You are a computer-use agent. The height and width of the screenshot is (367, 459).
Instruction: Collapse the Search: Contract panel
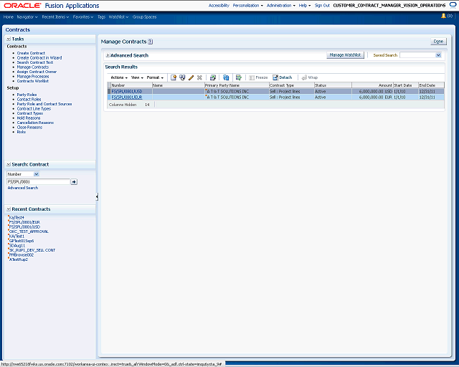point(9,164)
